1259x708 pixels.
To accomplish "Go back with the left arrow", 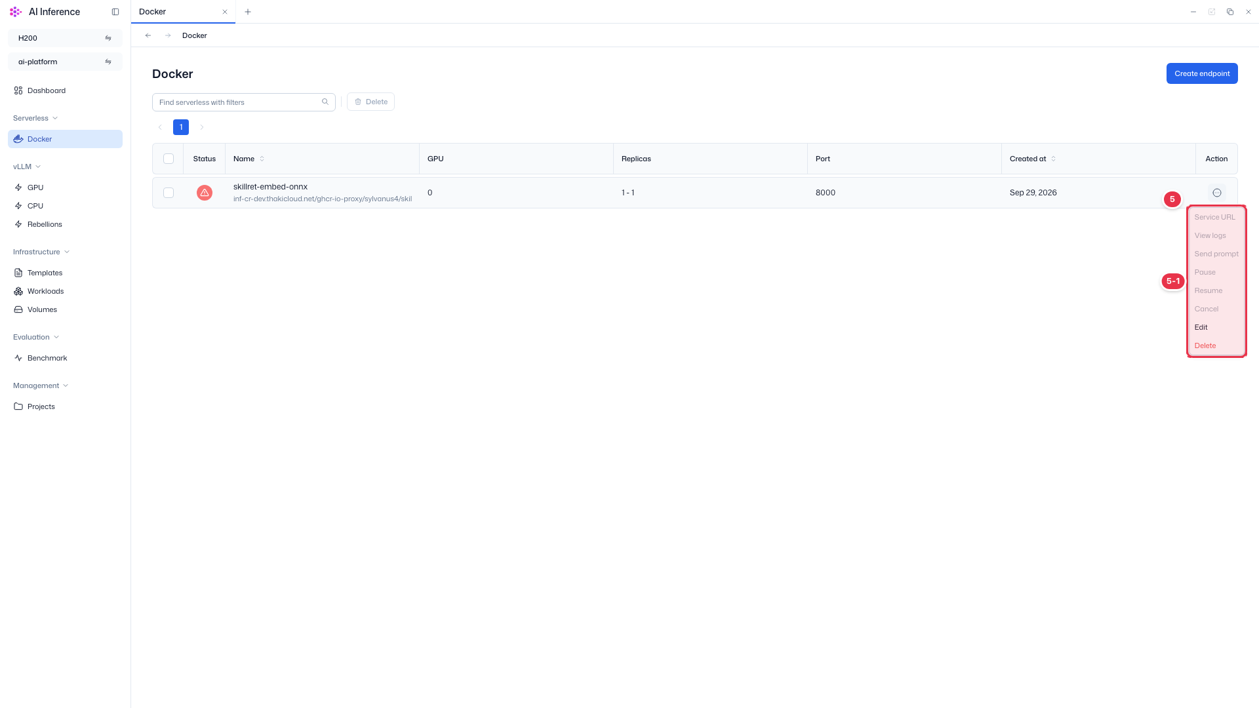I will (148, 35).
